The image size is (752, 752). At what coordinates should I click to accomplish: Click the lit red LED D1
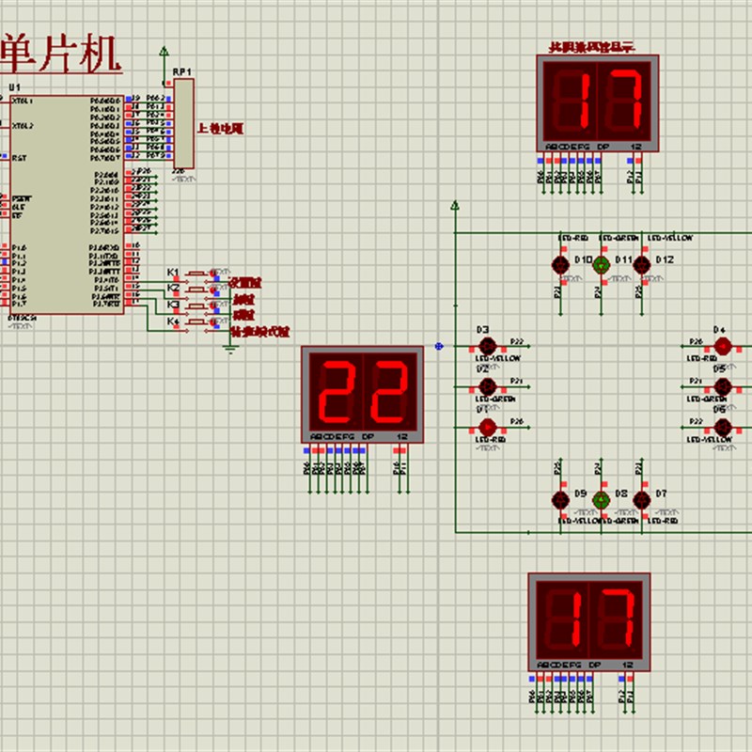tap(488, 427)
